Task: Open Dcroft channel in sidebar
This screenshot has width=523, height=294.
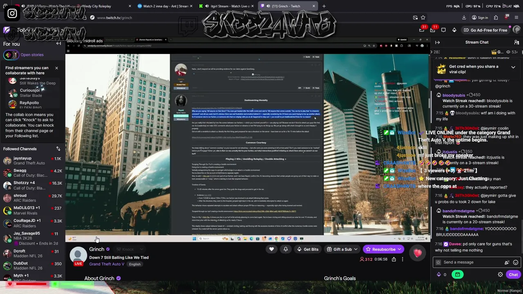Action: pos(32,254)
